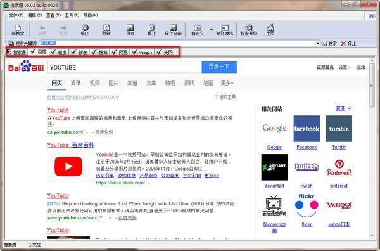Viewport: 380px width, 251px height.
Task: Click the 保存全部 save all icon
Action: (173, 30)
